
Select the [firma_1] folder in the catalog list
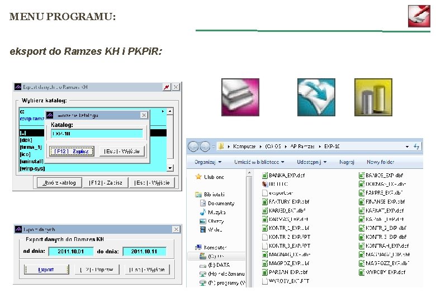32,147
